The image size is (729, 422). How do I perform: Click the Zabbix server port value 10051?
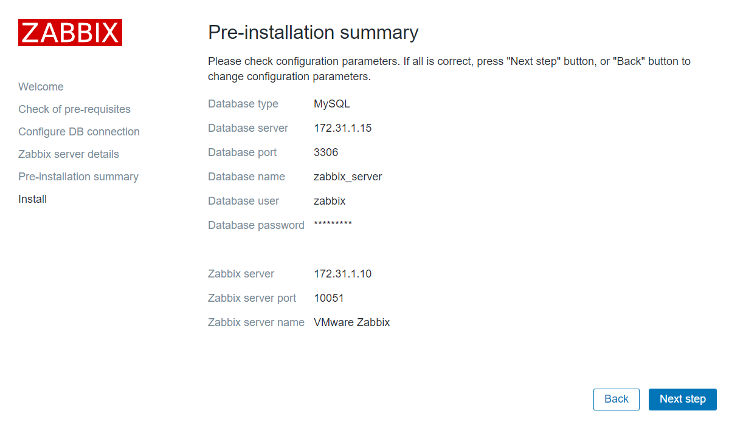(x=329, y=298)
